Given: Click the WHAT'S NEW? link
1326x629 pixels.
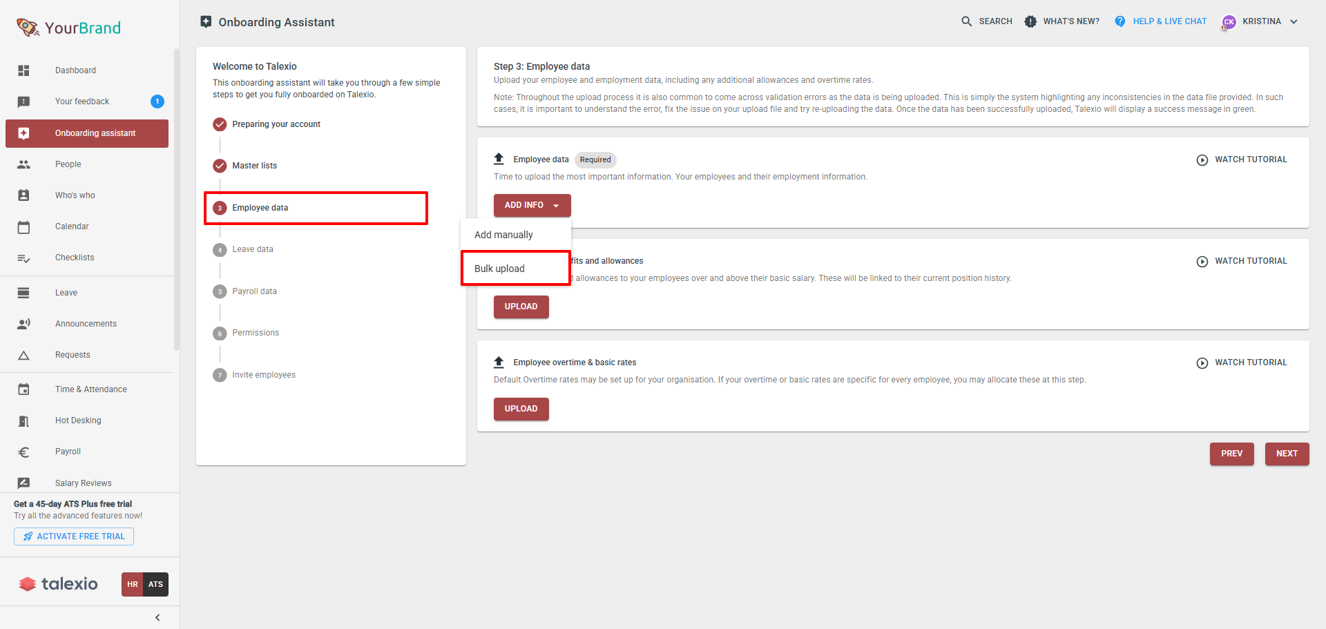Looking at the screenshot, I should [x=1071, y=21].
